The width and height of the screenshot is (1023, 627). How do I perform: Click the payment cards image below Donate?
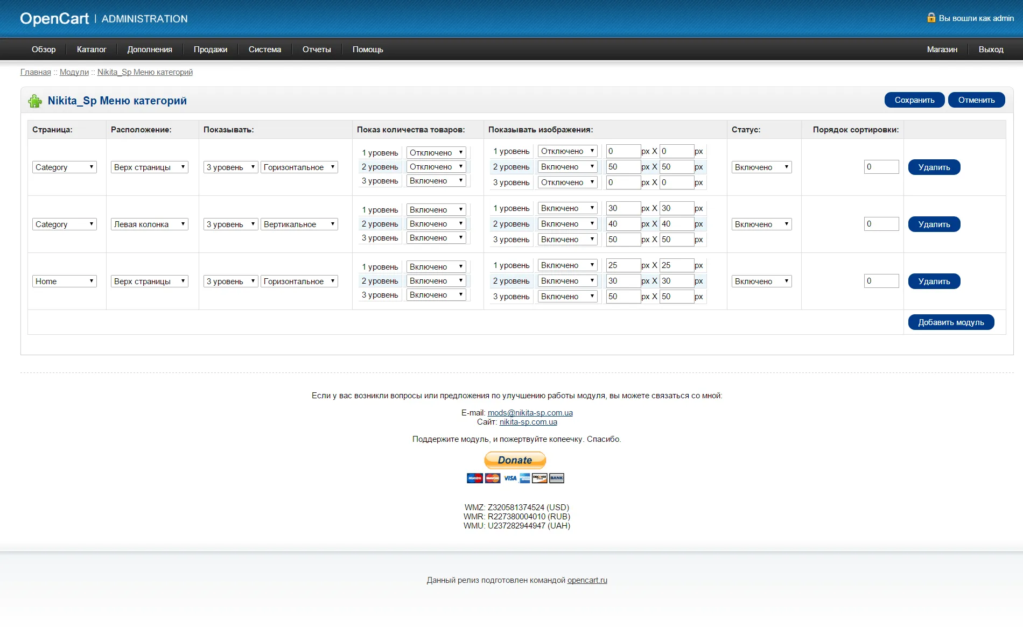coord(515,478)
